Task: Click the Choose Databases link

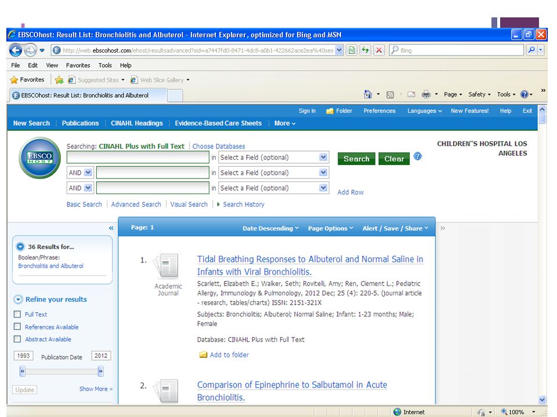Action: pos(219,147)
